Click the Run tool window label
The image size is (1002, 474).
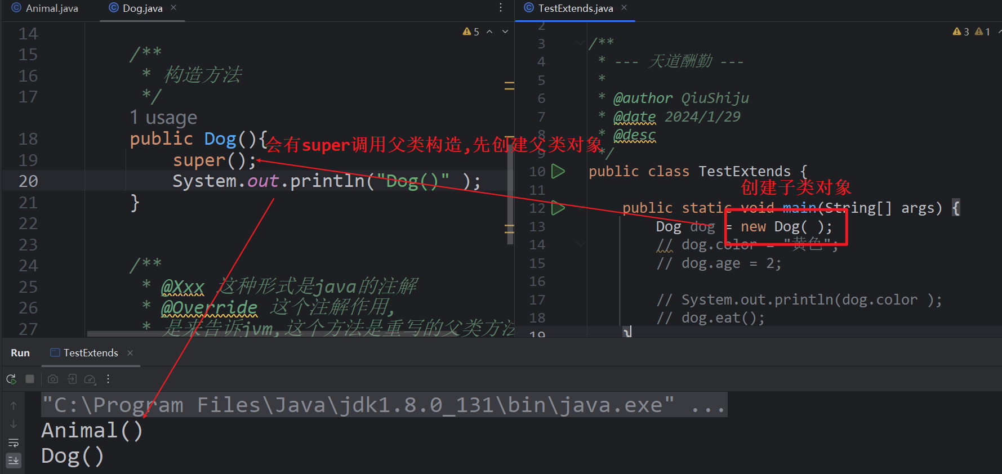20,353
